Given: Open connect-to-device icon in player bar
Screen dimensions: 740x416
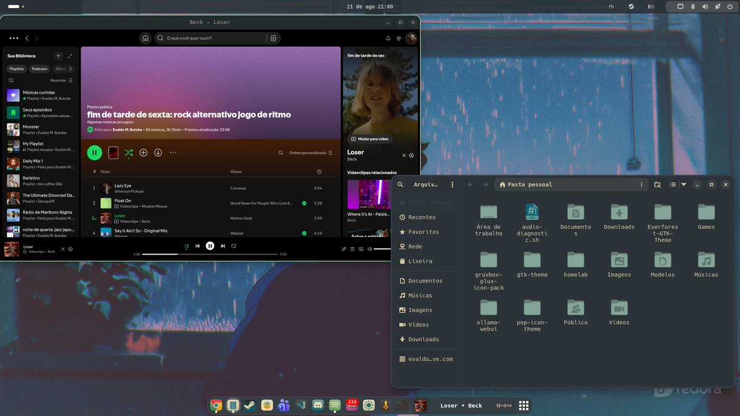Looking at the screenshot, I should [361, 249].
